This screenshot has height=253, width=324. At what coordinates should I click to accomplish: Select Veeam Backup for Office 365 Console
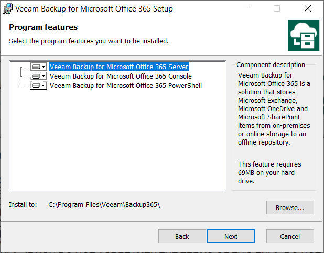pyautogui.click(x=121, y=76)
